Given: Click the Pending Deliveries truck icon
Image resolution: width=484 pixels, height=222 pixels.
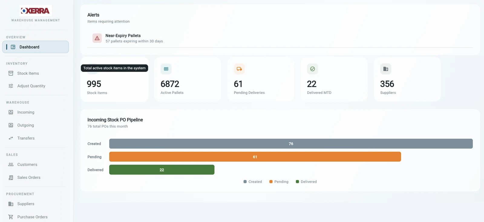Looking at the screenshot, I should point(239,69).
